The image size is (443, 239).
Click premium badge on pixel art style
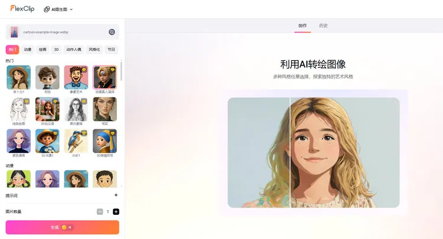coord(84,70)
